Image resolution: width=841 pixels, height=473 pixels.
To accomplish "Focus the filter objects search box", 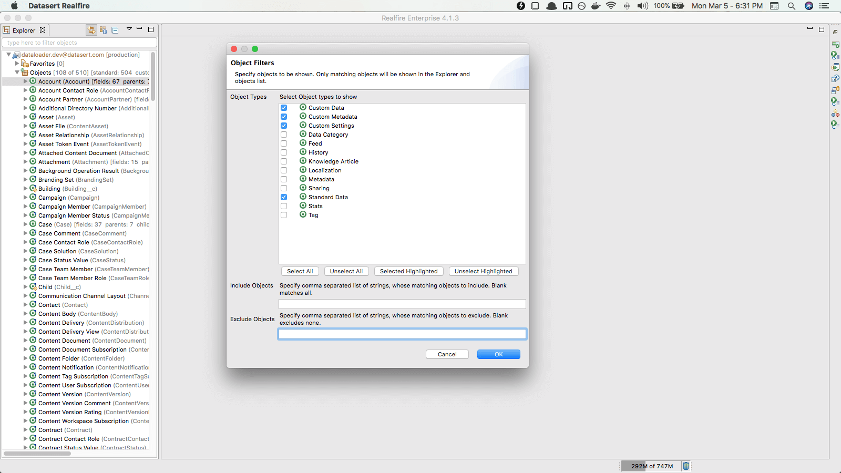I will click(x=79, y=43).
